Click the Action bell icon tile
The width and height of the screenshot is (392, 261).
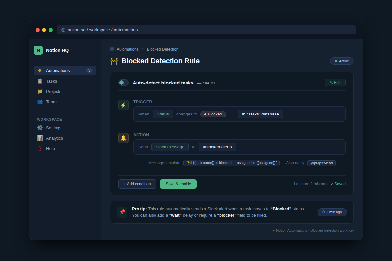coord(123,138)
